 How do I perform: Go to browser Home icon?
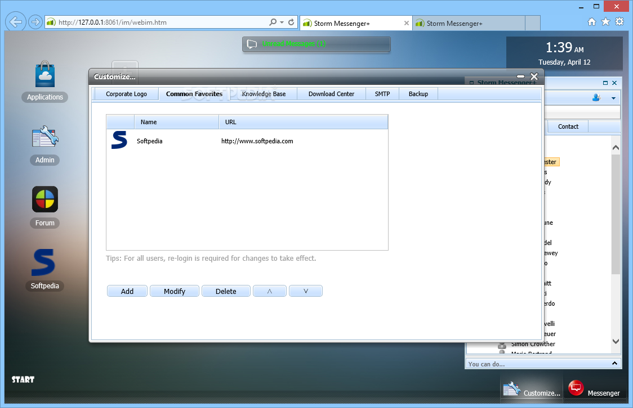[591, 22]
